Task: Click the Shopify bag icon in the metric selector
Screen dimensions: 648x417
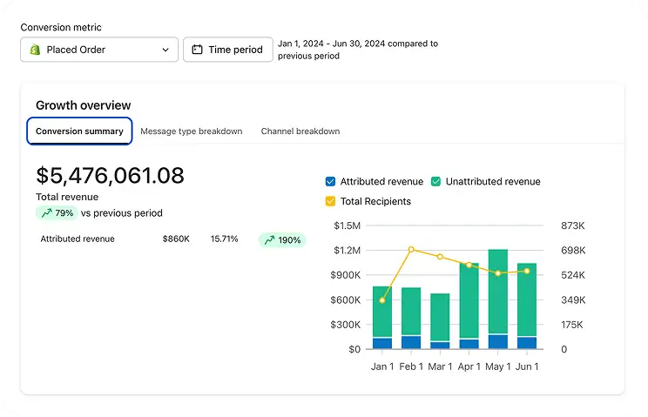Action: click(x=35, y=50)
